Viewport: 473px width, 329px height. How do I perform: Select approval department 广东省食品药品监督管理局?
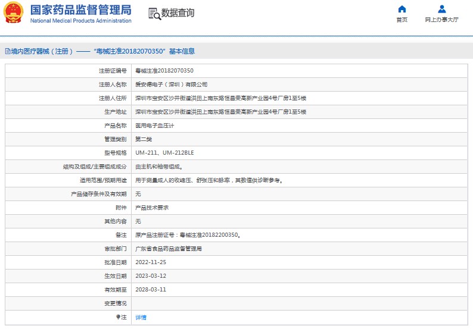pyautogui.click(x=169, y=249)
